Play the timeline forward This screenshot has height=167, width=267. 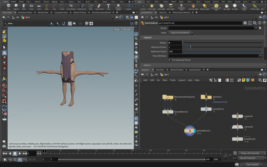pos(20,153)
